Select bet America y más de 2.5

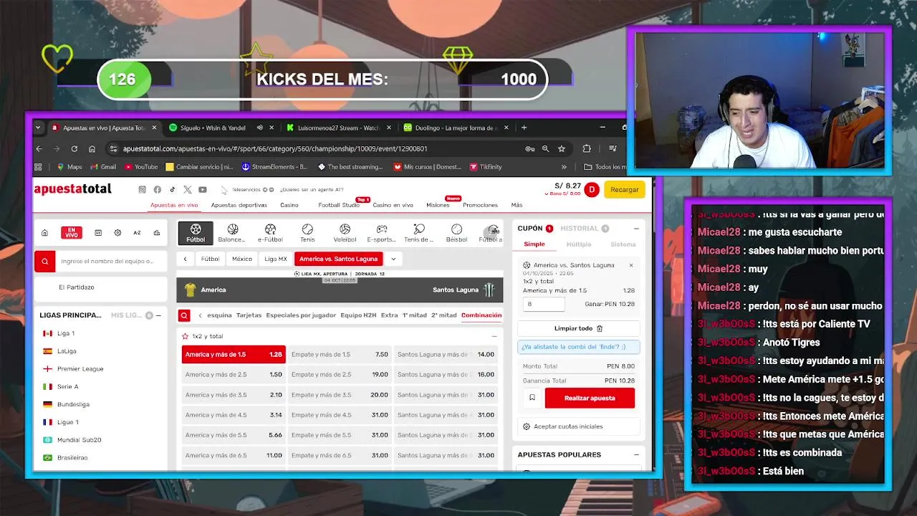pyautogui.click(x=234, y=374)
